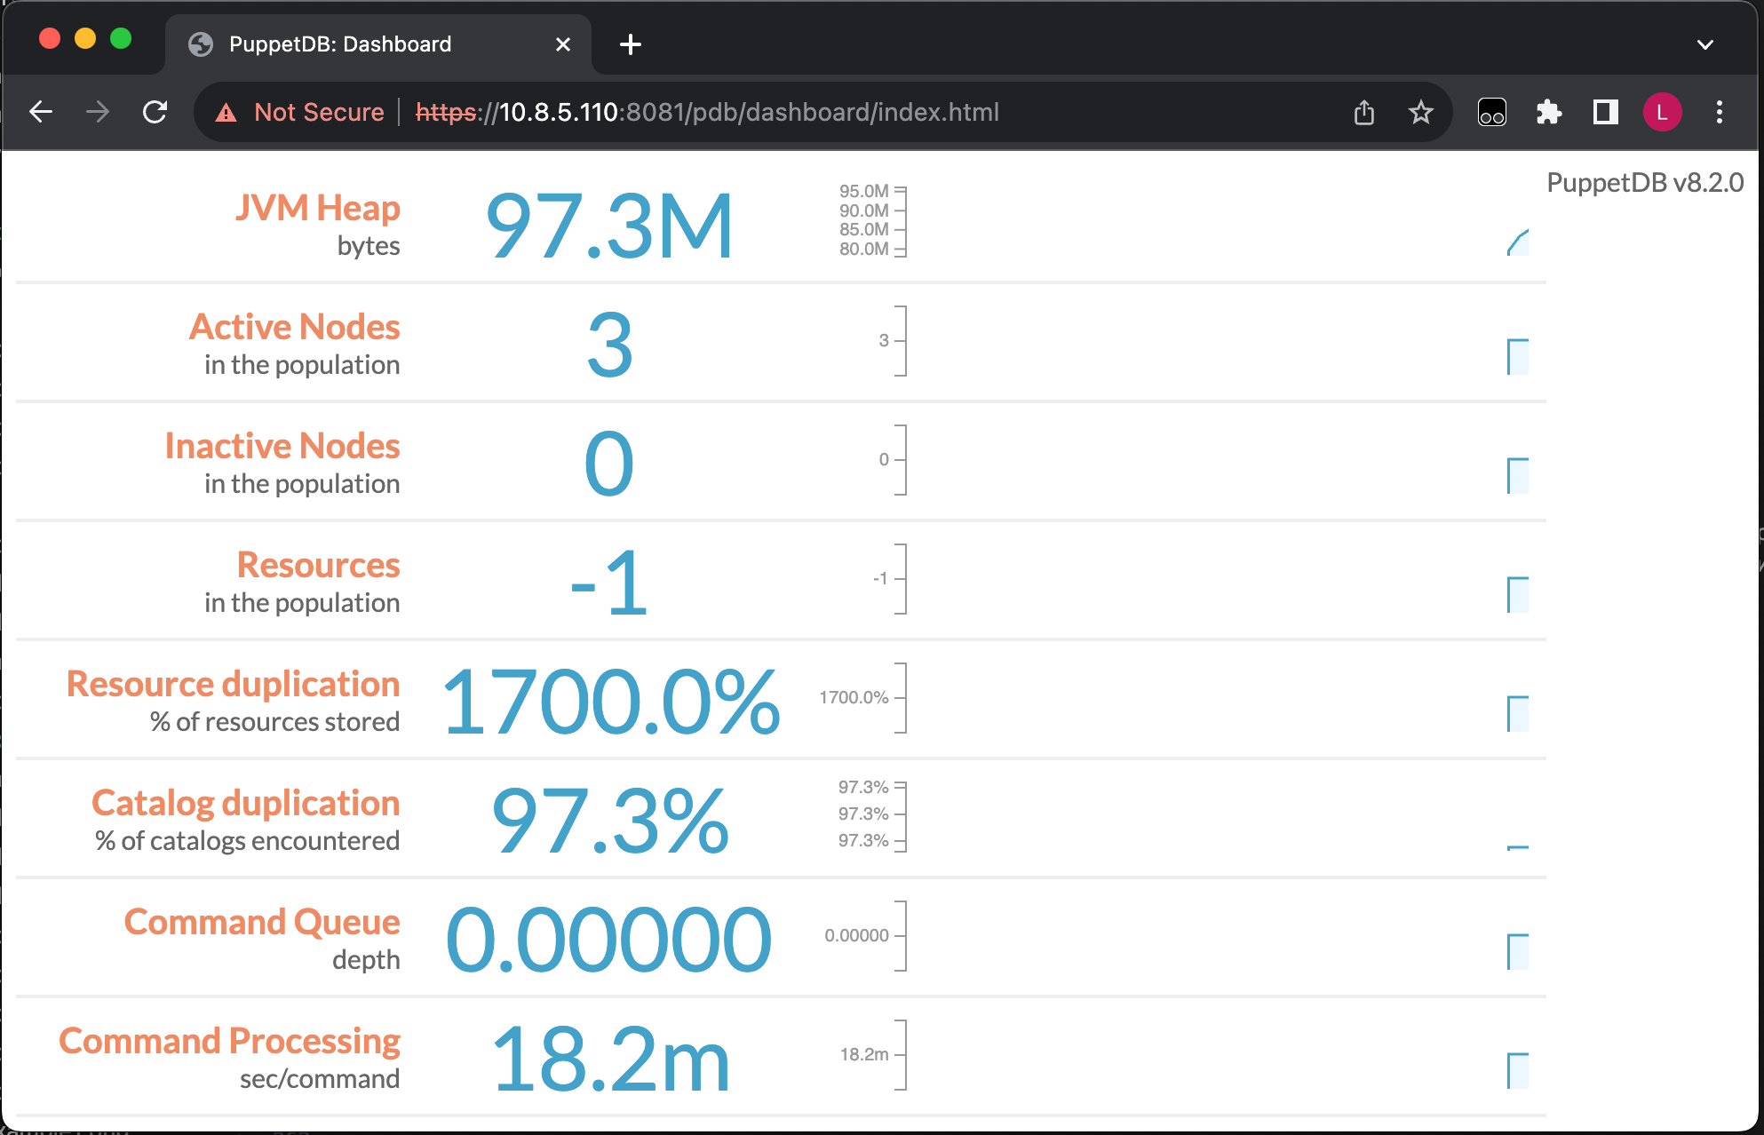Click the Active Nodes value 3
The height and width of the screenshot is (1135, 1764).
click(x=610, y=345)
